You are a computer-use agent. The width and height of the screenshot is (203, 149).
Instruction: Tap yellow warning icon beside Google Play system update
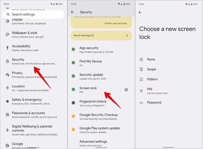(x=73, y=129)
